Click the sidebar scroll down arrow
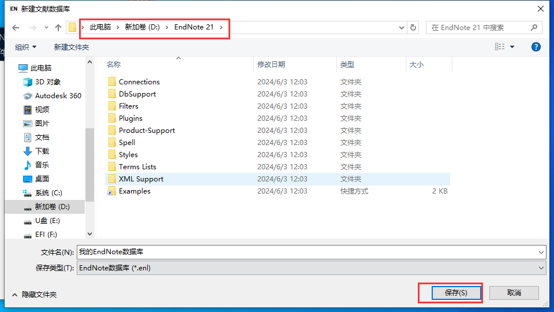Viewport: 554px width, 312px height. (90, 234)
